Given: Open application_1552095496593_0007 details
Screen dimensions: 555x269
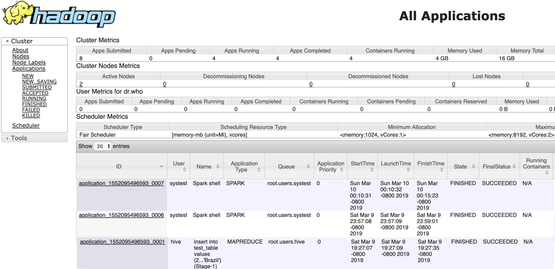Looking at the screenshot, I should tap(121, 183).
